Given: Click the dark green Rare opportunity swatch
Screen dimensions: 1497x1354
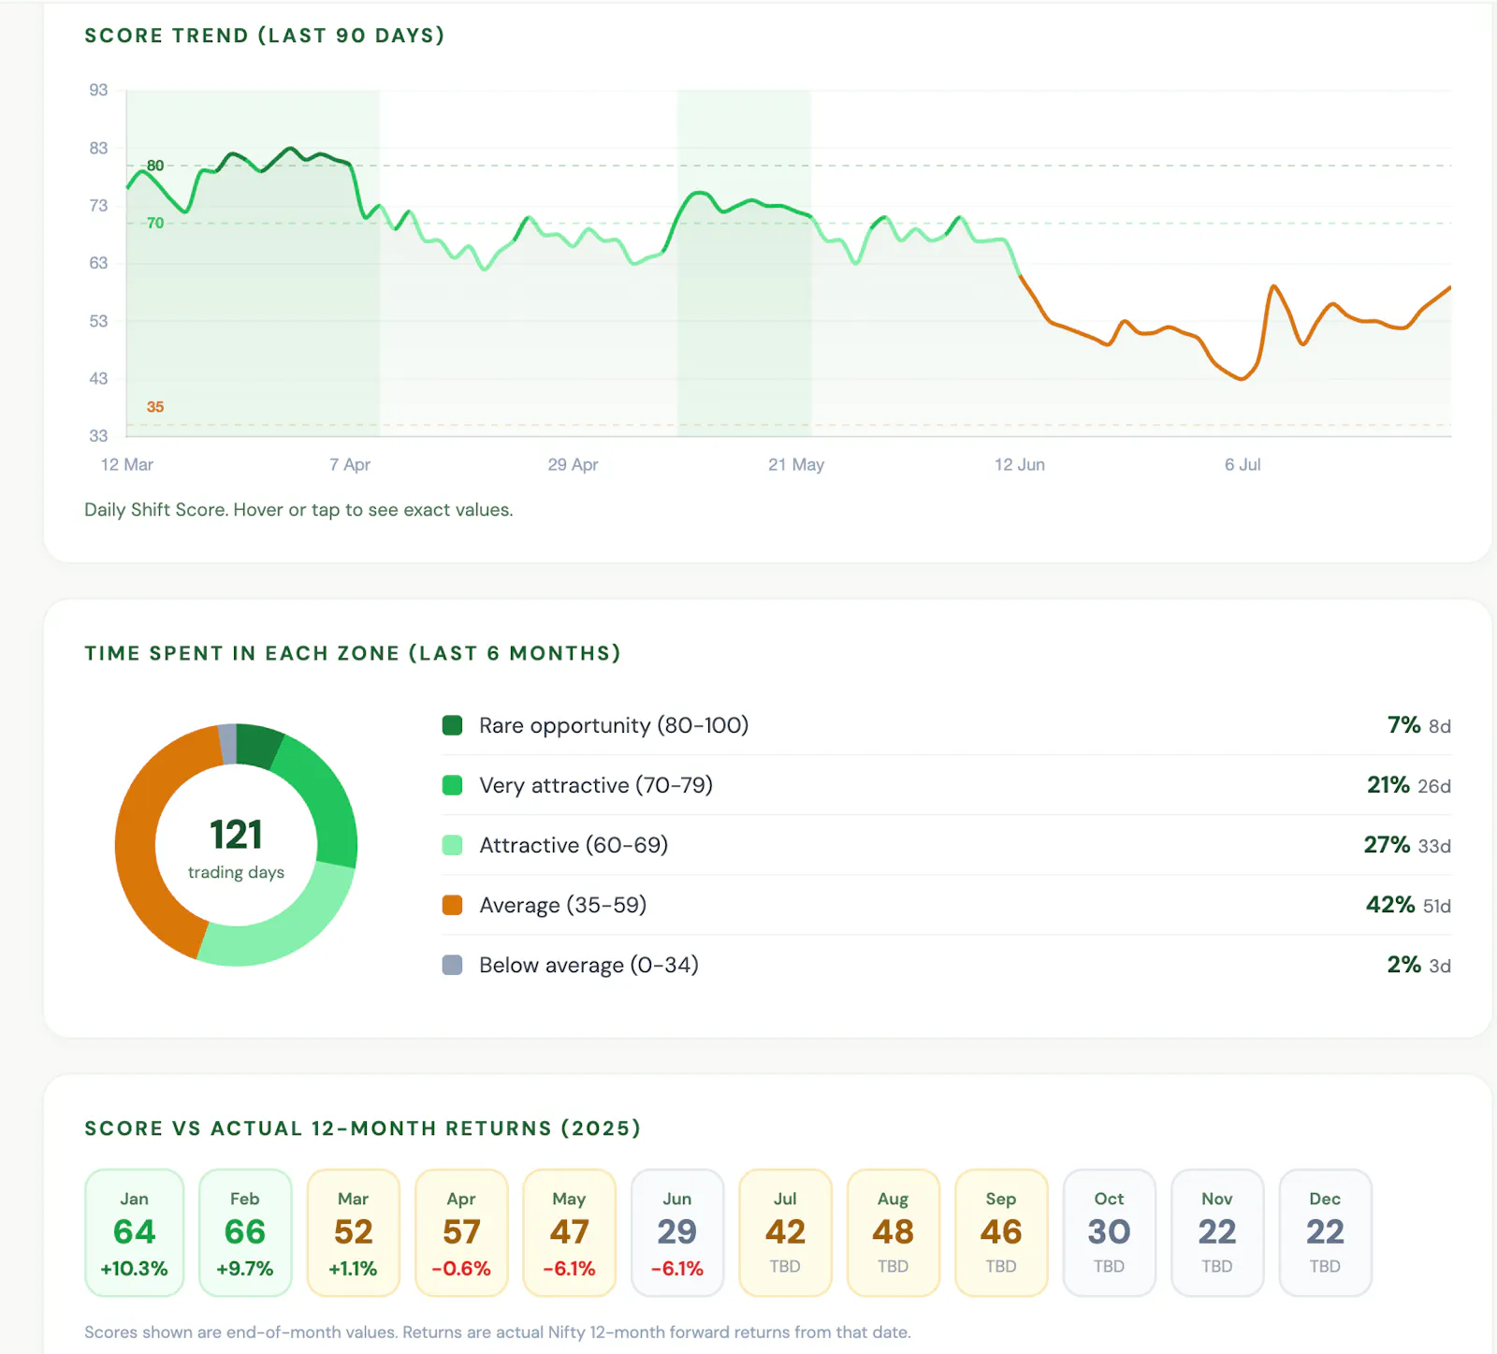Looking at the screenshot, I should tap(452, 725).
